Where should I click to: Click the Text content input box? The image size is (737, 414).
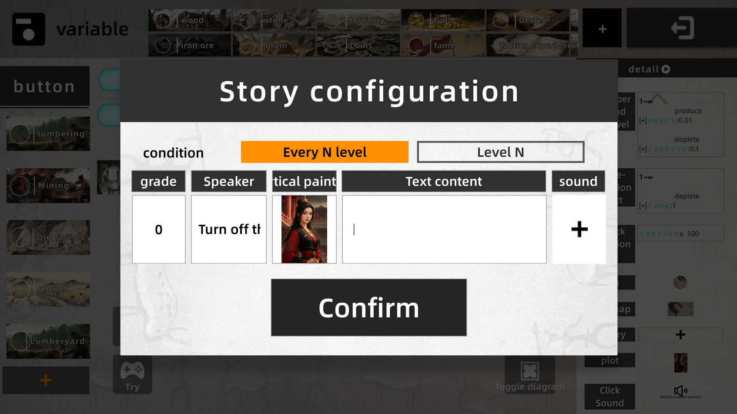pos(444,229)
